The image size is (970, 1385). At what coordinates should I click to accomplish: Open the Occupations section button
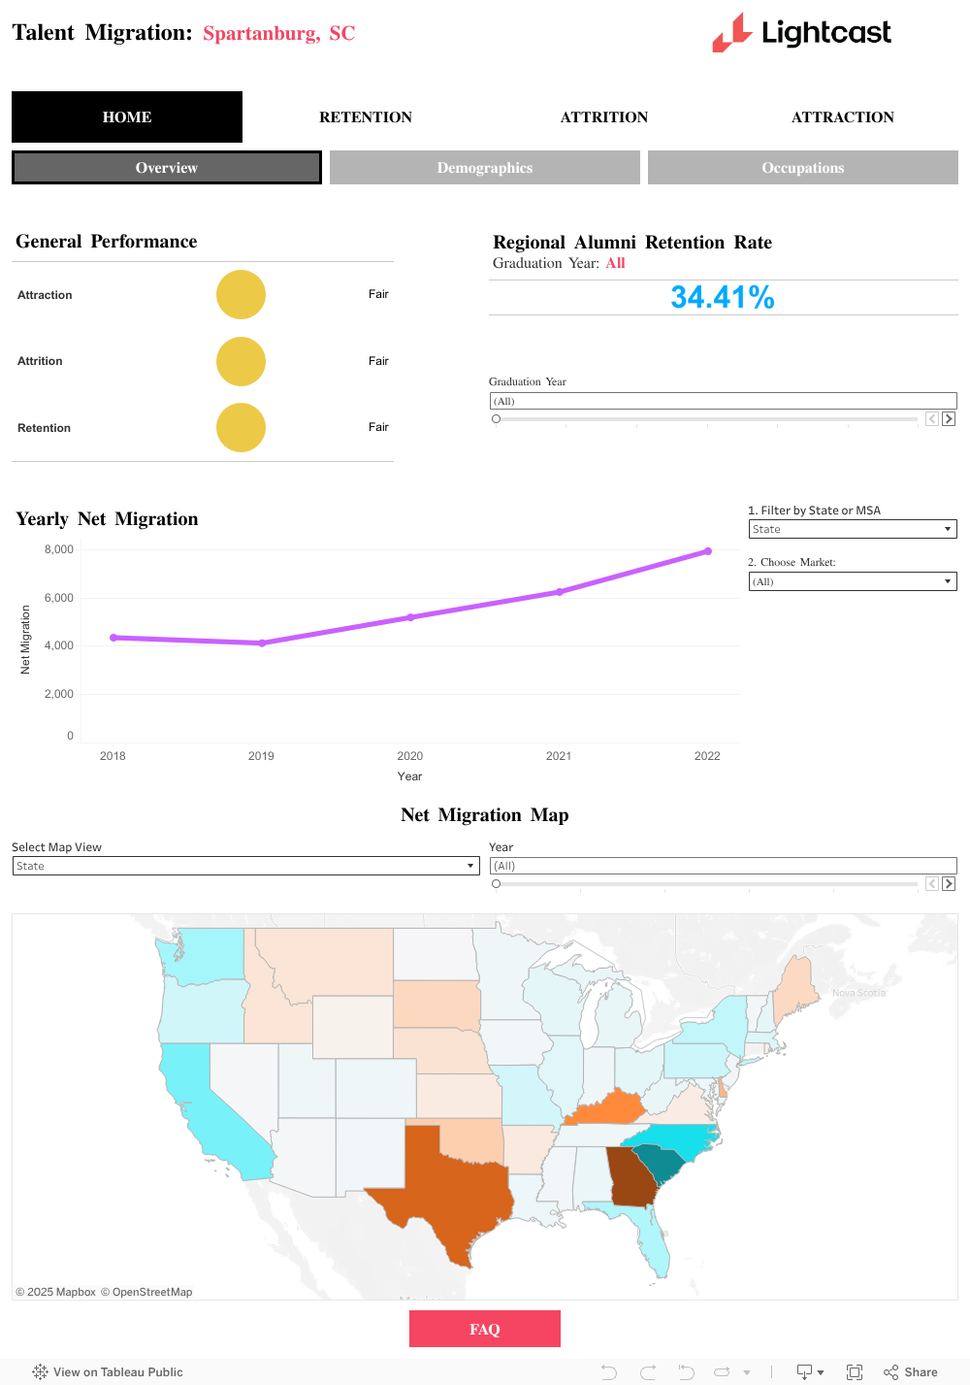[803, 168]
